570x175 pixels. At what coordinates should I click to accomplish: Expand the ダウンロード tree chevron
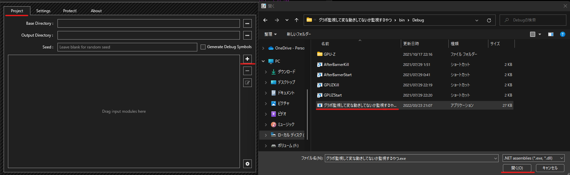(266, 72)
